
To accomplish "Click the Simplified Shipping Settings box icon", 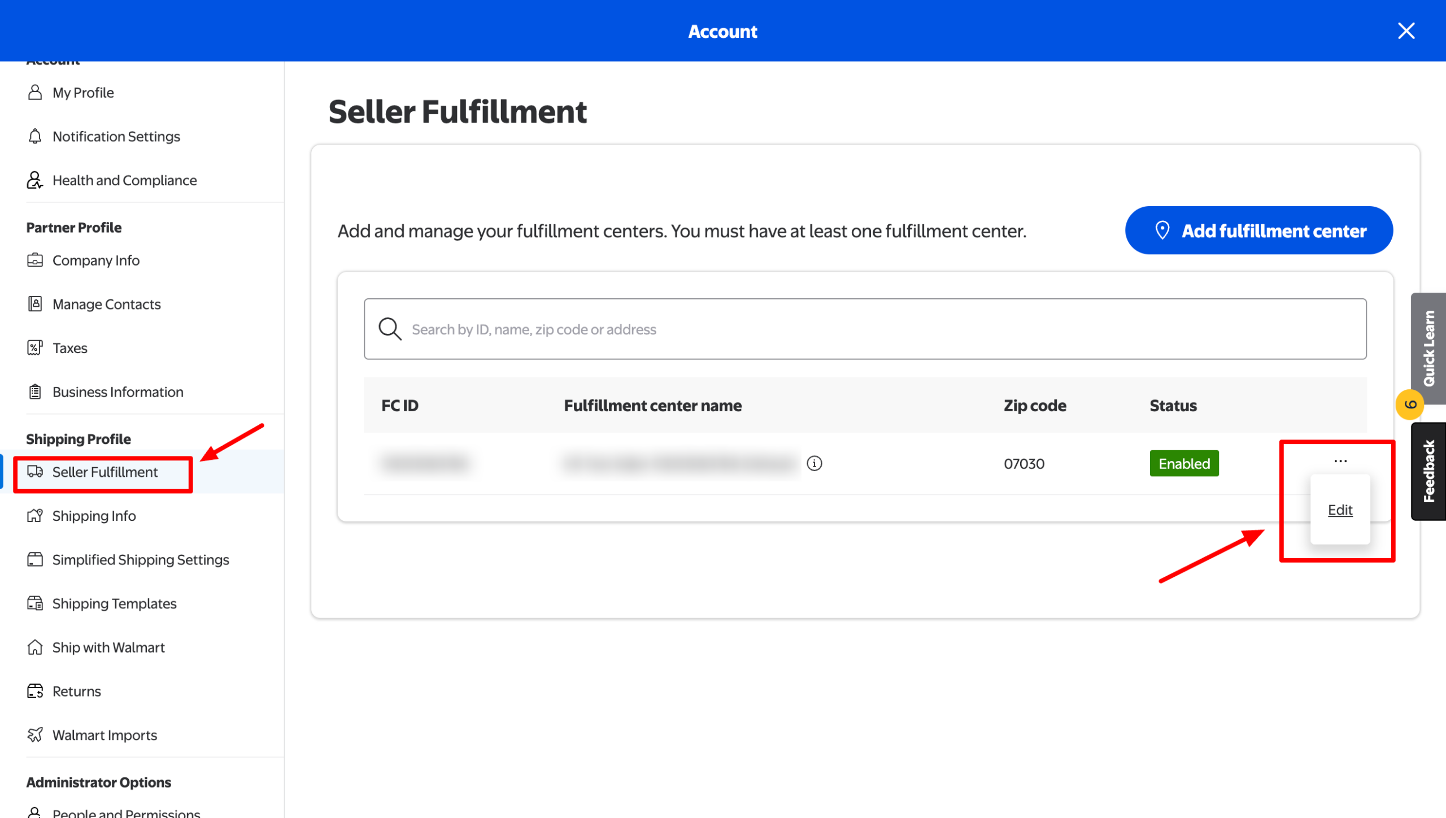I will click(35, 559).
